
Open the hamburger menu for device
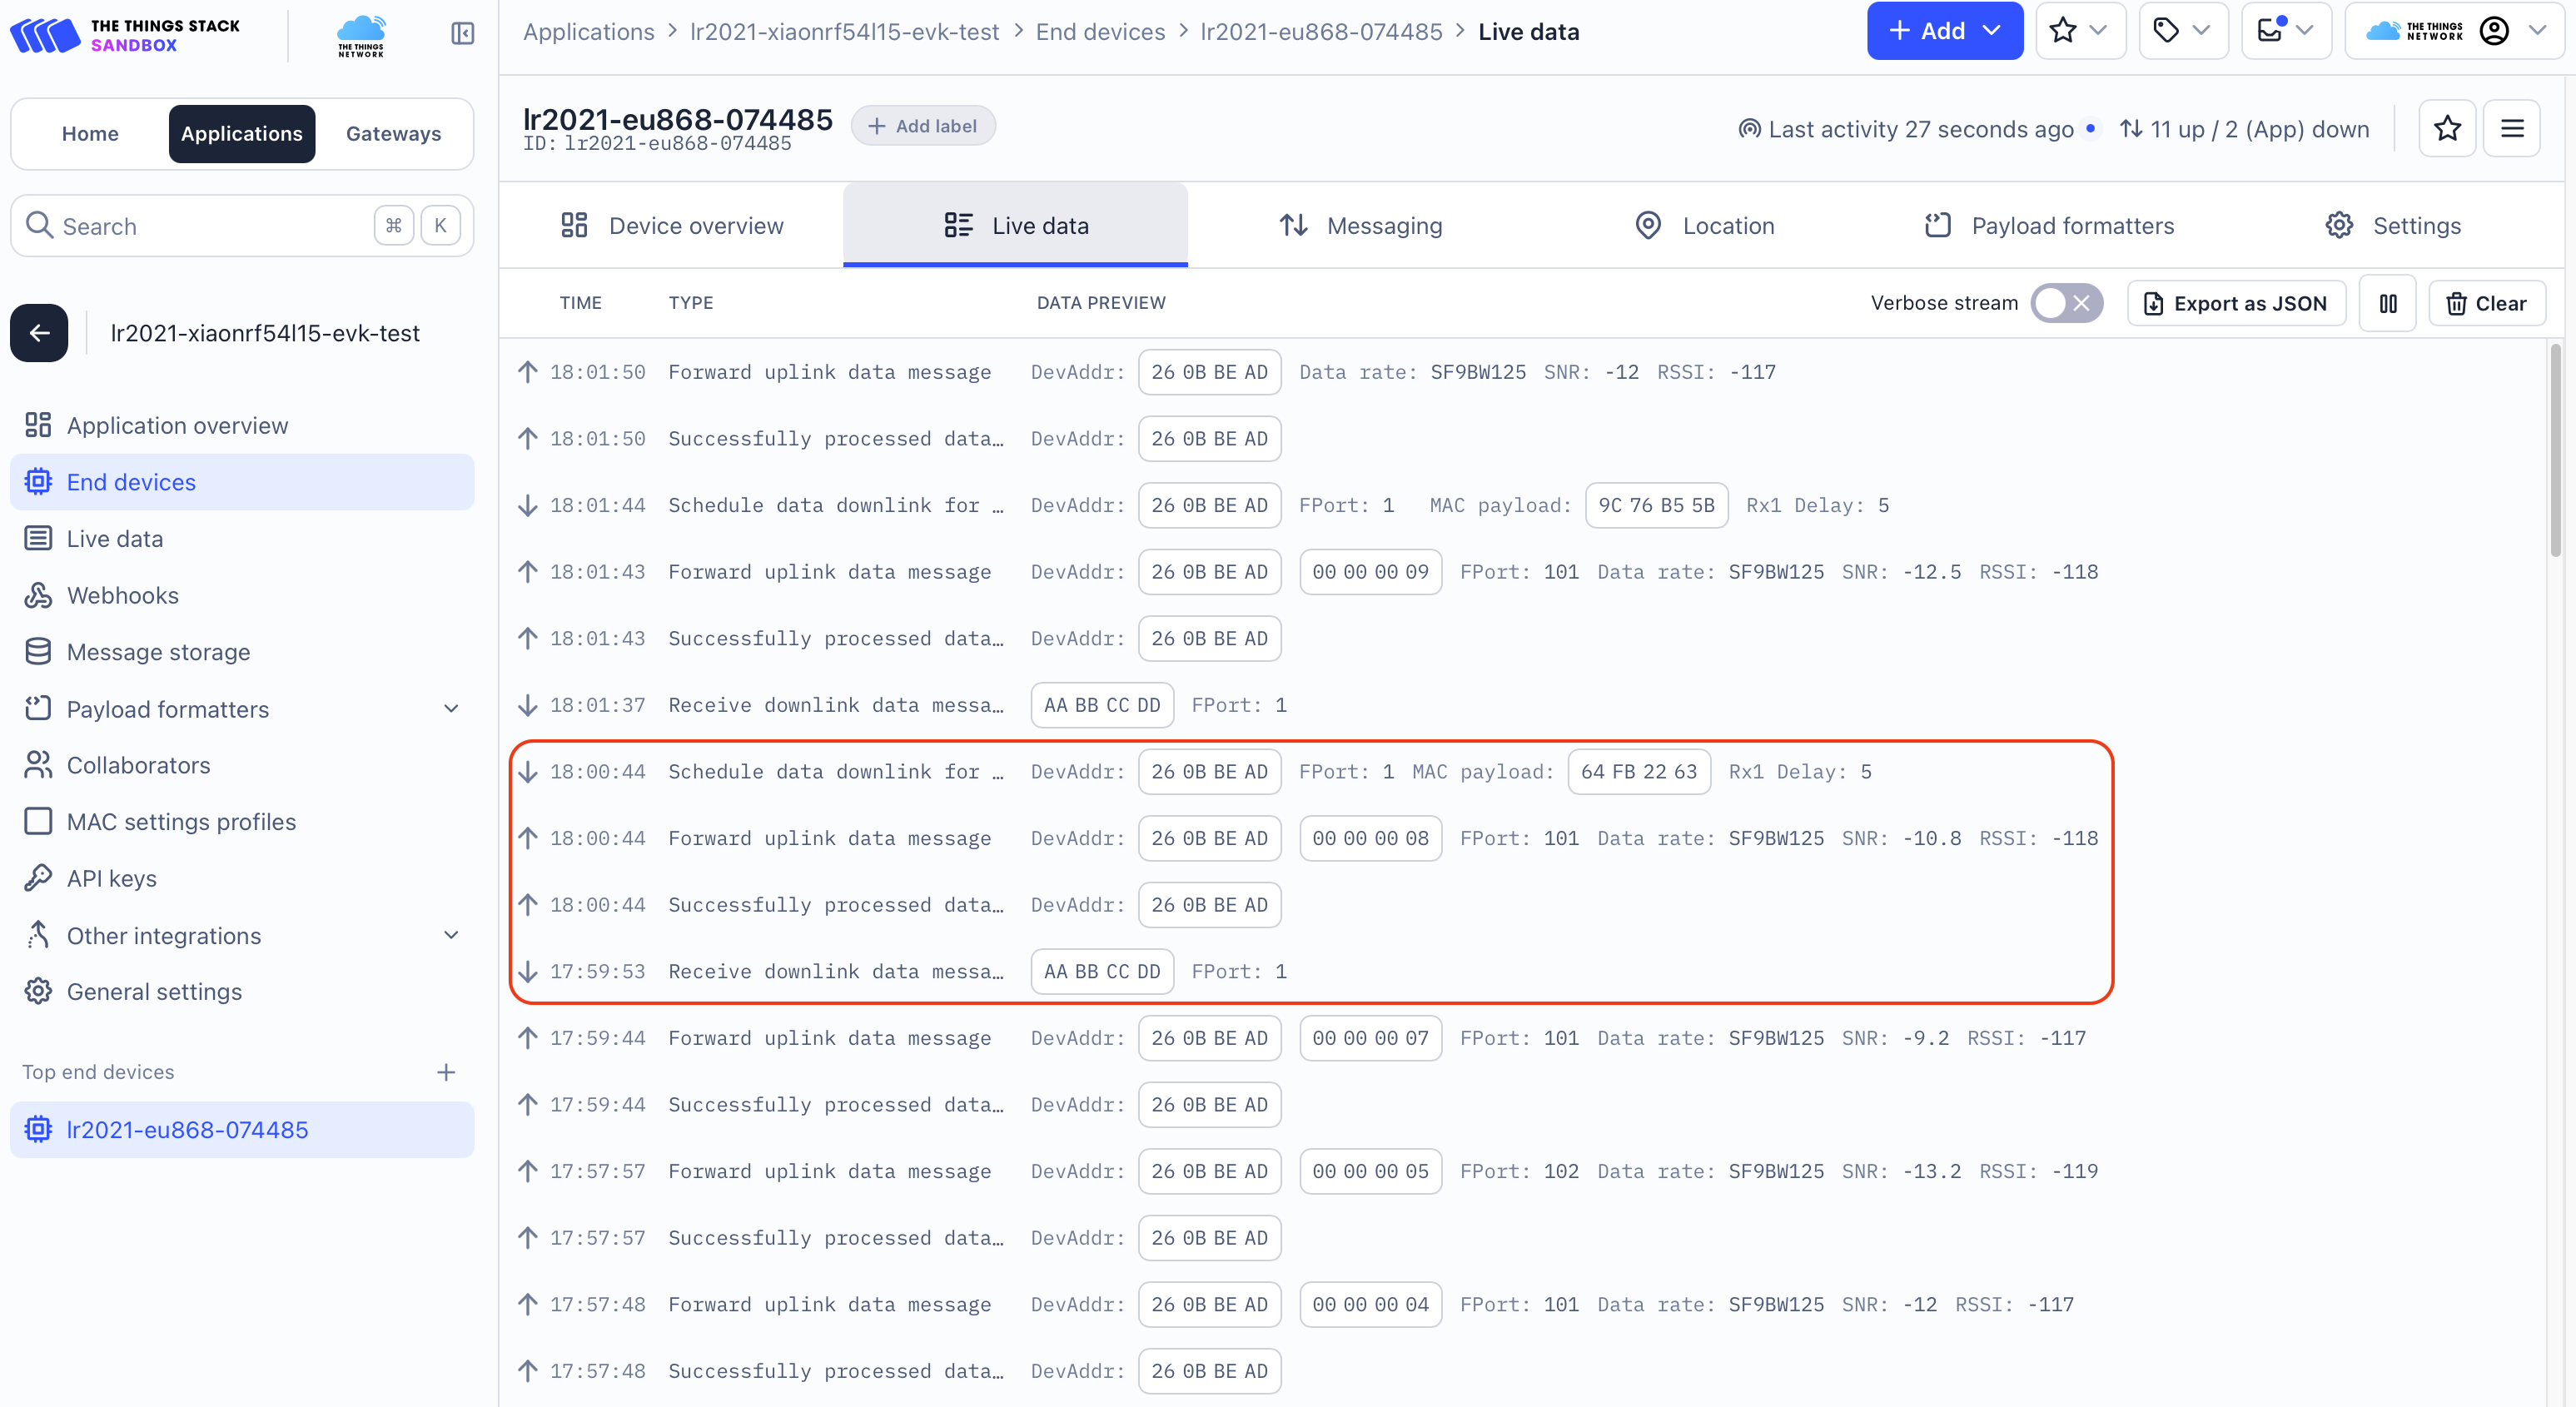pos(2511,128)
